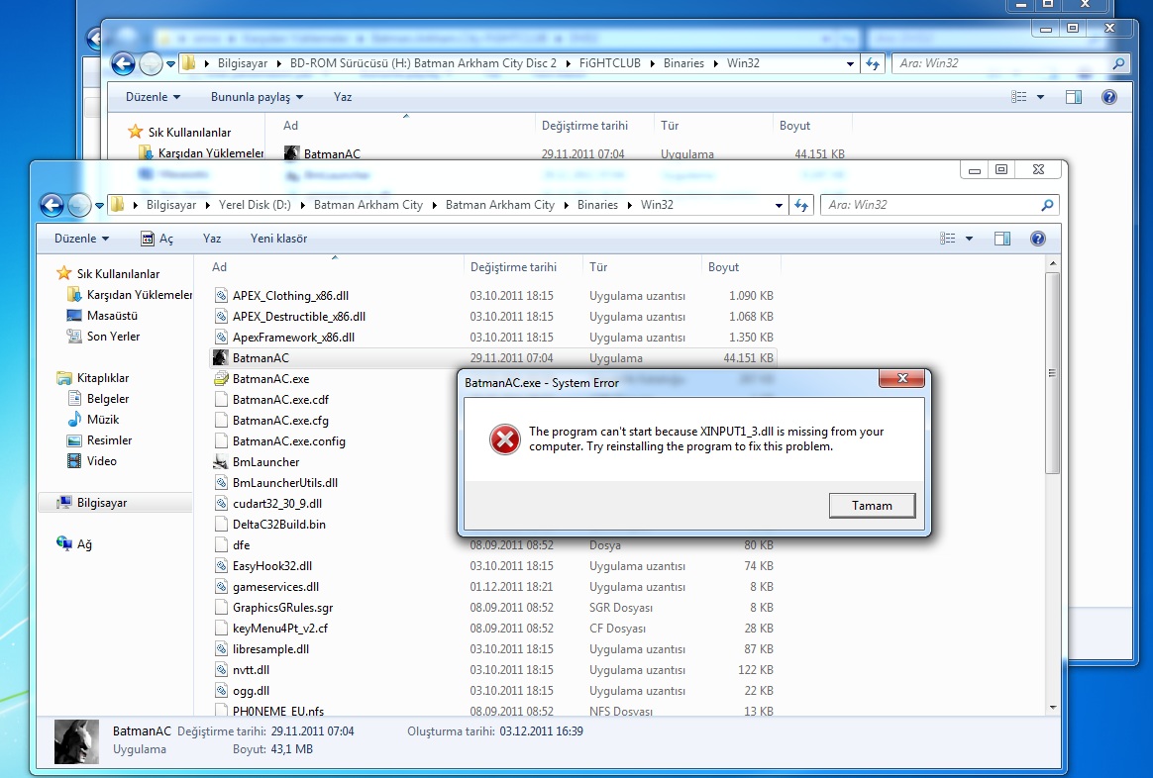Select BatmanAC.exe.cfg file

point(280,421)
